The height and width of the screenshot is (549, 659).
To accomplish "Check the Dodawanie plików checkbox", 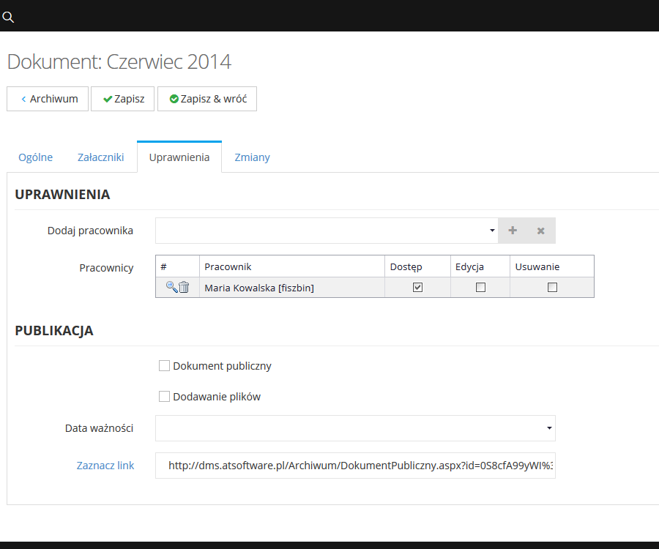I will pyautogui.click(x=164, y=396).
